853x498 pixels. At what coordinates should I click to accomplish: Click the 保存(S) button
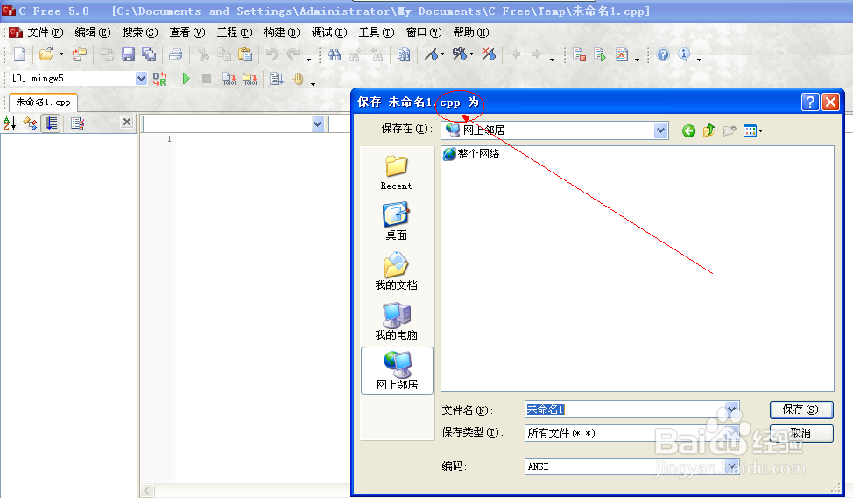(800, 410)
